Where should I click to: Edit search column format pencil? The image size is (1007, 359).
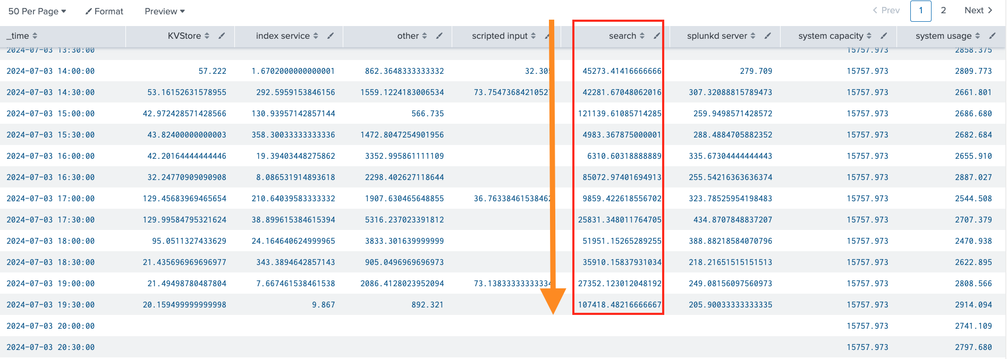click(657, 36)
